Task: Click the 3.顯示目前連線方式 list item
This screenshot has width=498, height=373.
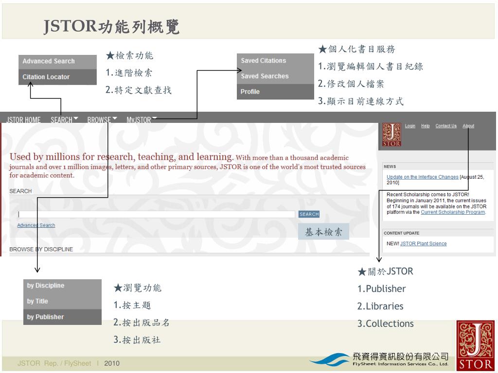Action: pos(361,101)
